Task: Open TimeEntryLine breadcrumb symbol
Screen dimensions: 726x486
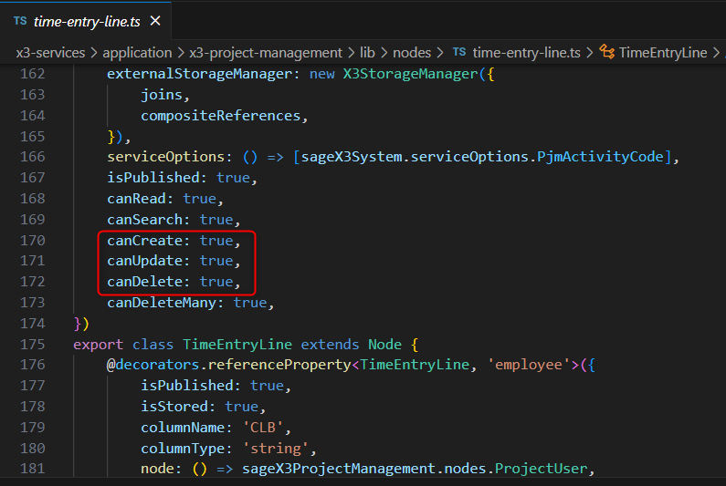Action: point(663,53)
